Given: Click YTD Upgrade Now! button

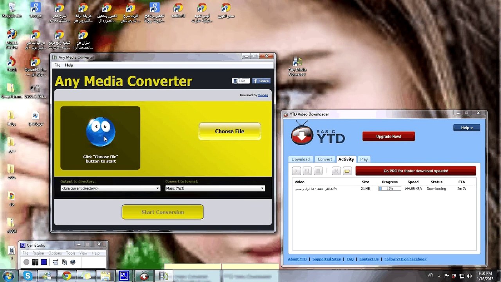Looking at the screenshot, I should [389, 136].
